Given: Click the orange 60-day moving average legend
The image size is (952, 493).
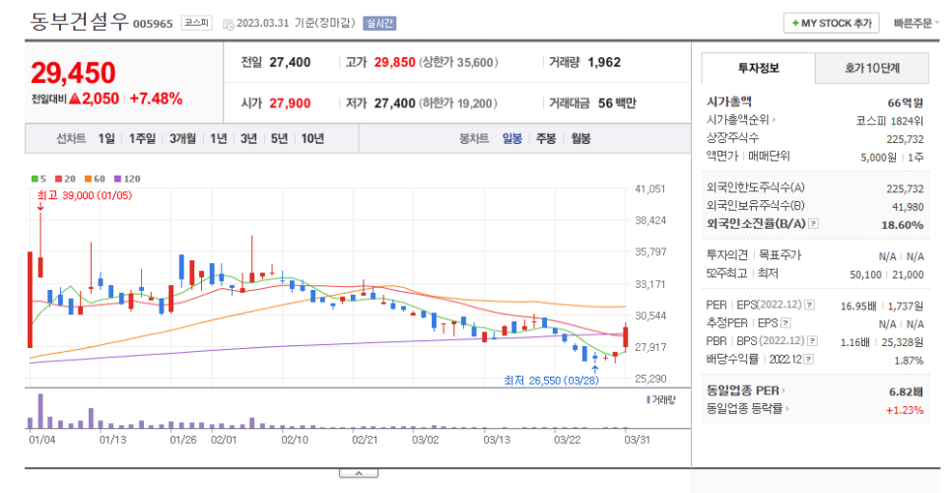Looking at the screenshot, I should click(x=95, y=178).
